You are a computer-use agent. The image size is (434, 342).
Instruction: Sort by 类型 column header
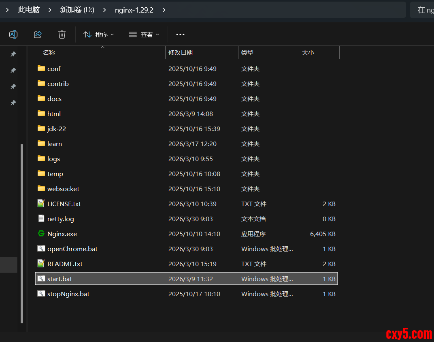pos(247,52)
